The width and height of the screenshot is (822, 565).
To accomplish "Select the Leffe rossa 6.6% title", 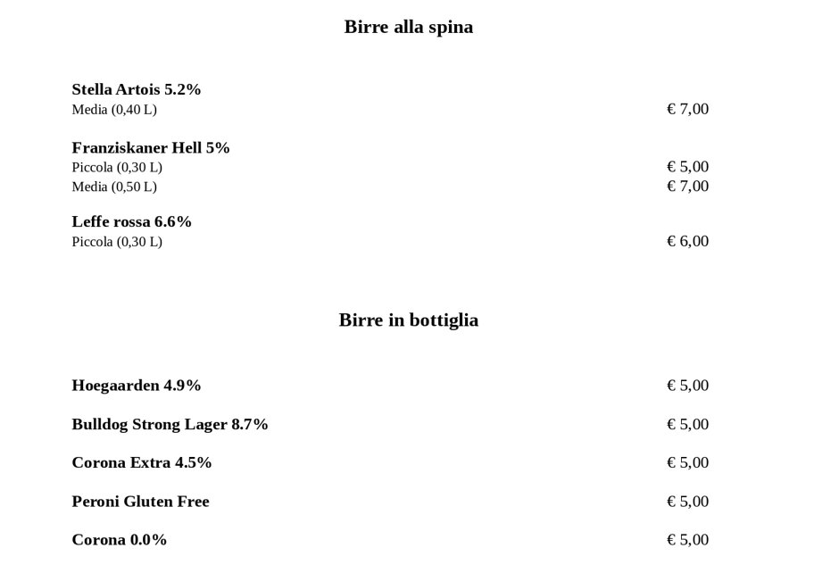I will point(131,221).
